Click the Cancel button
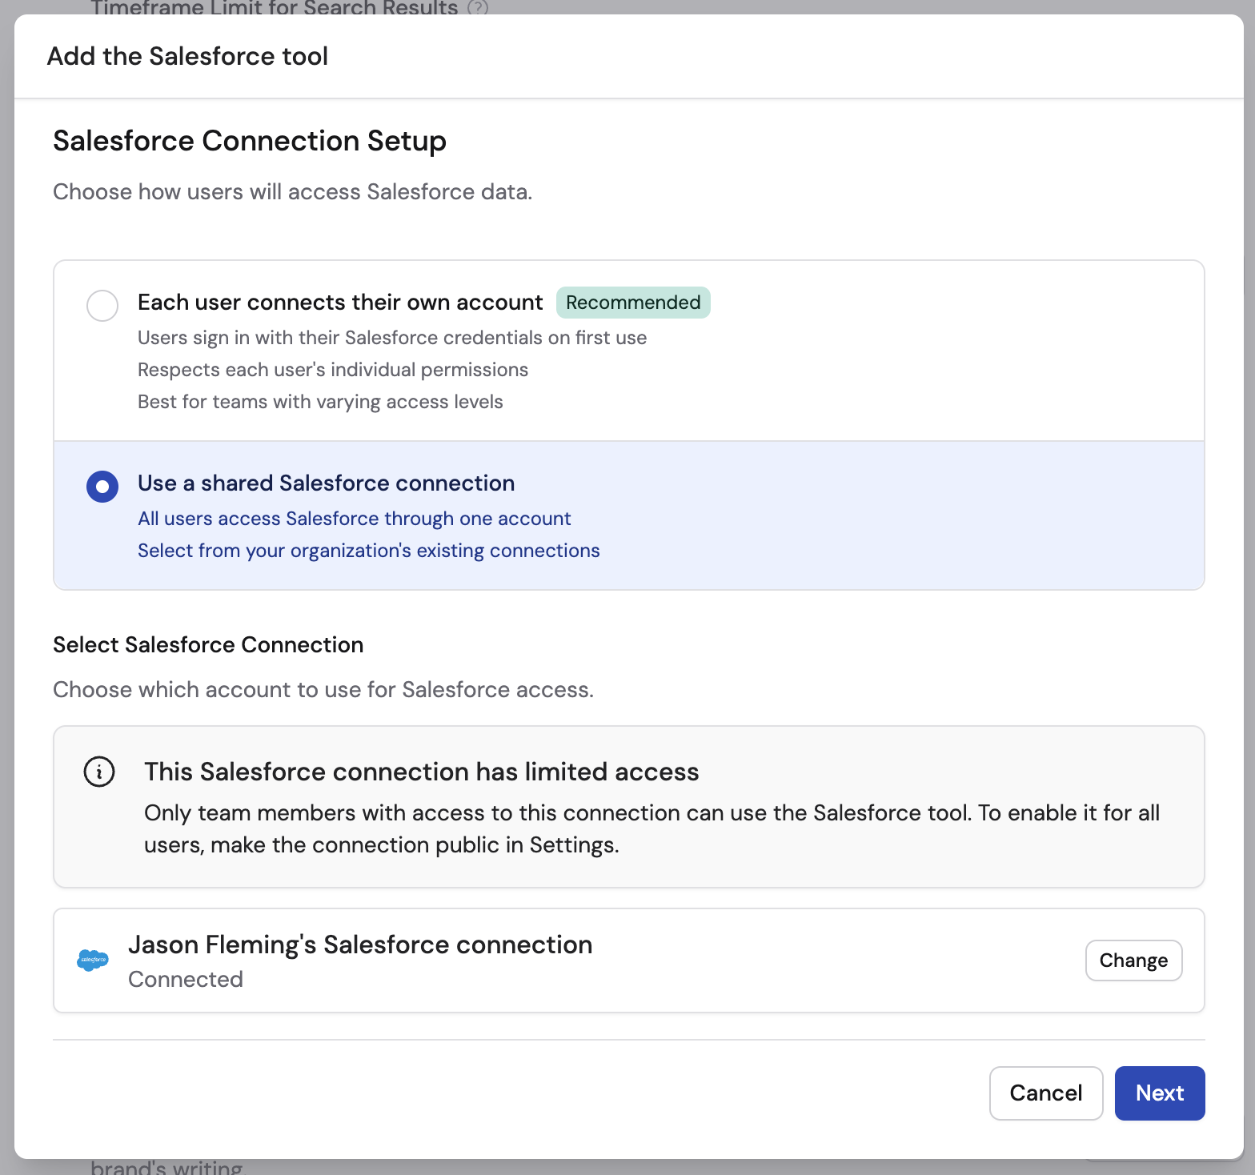The image size is (1255, 1175). [x=1046, y=1093]
